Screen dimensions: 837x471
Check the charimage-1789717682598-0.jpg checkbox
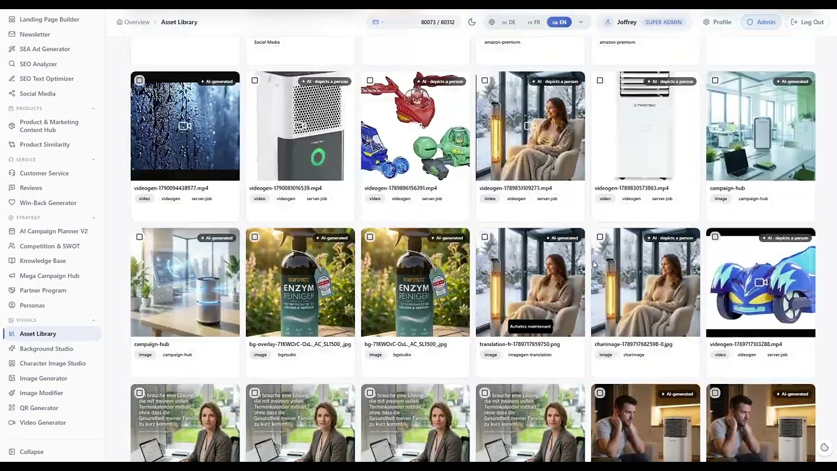(600, 237)
